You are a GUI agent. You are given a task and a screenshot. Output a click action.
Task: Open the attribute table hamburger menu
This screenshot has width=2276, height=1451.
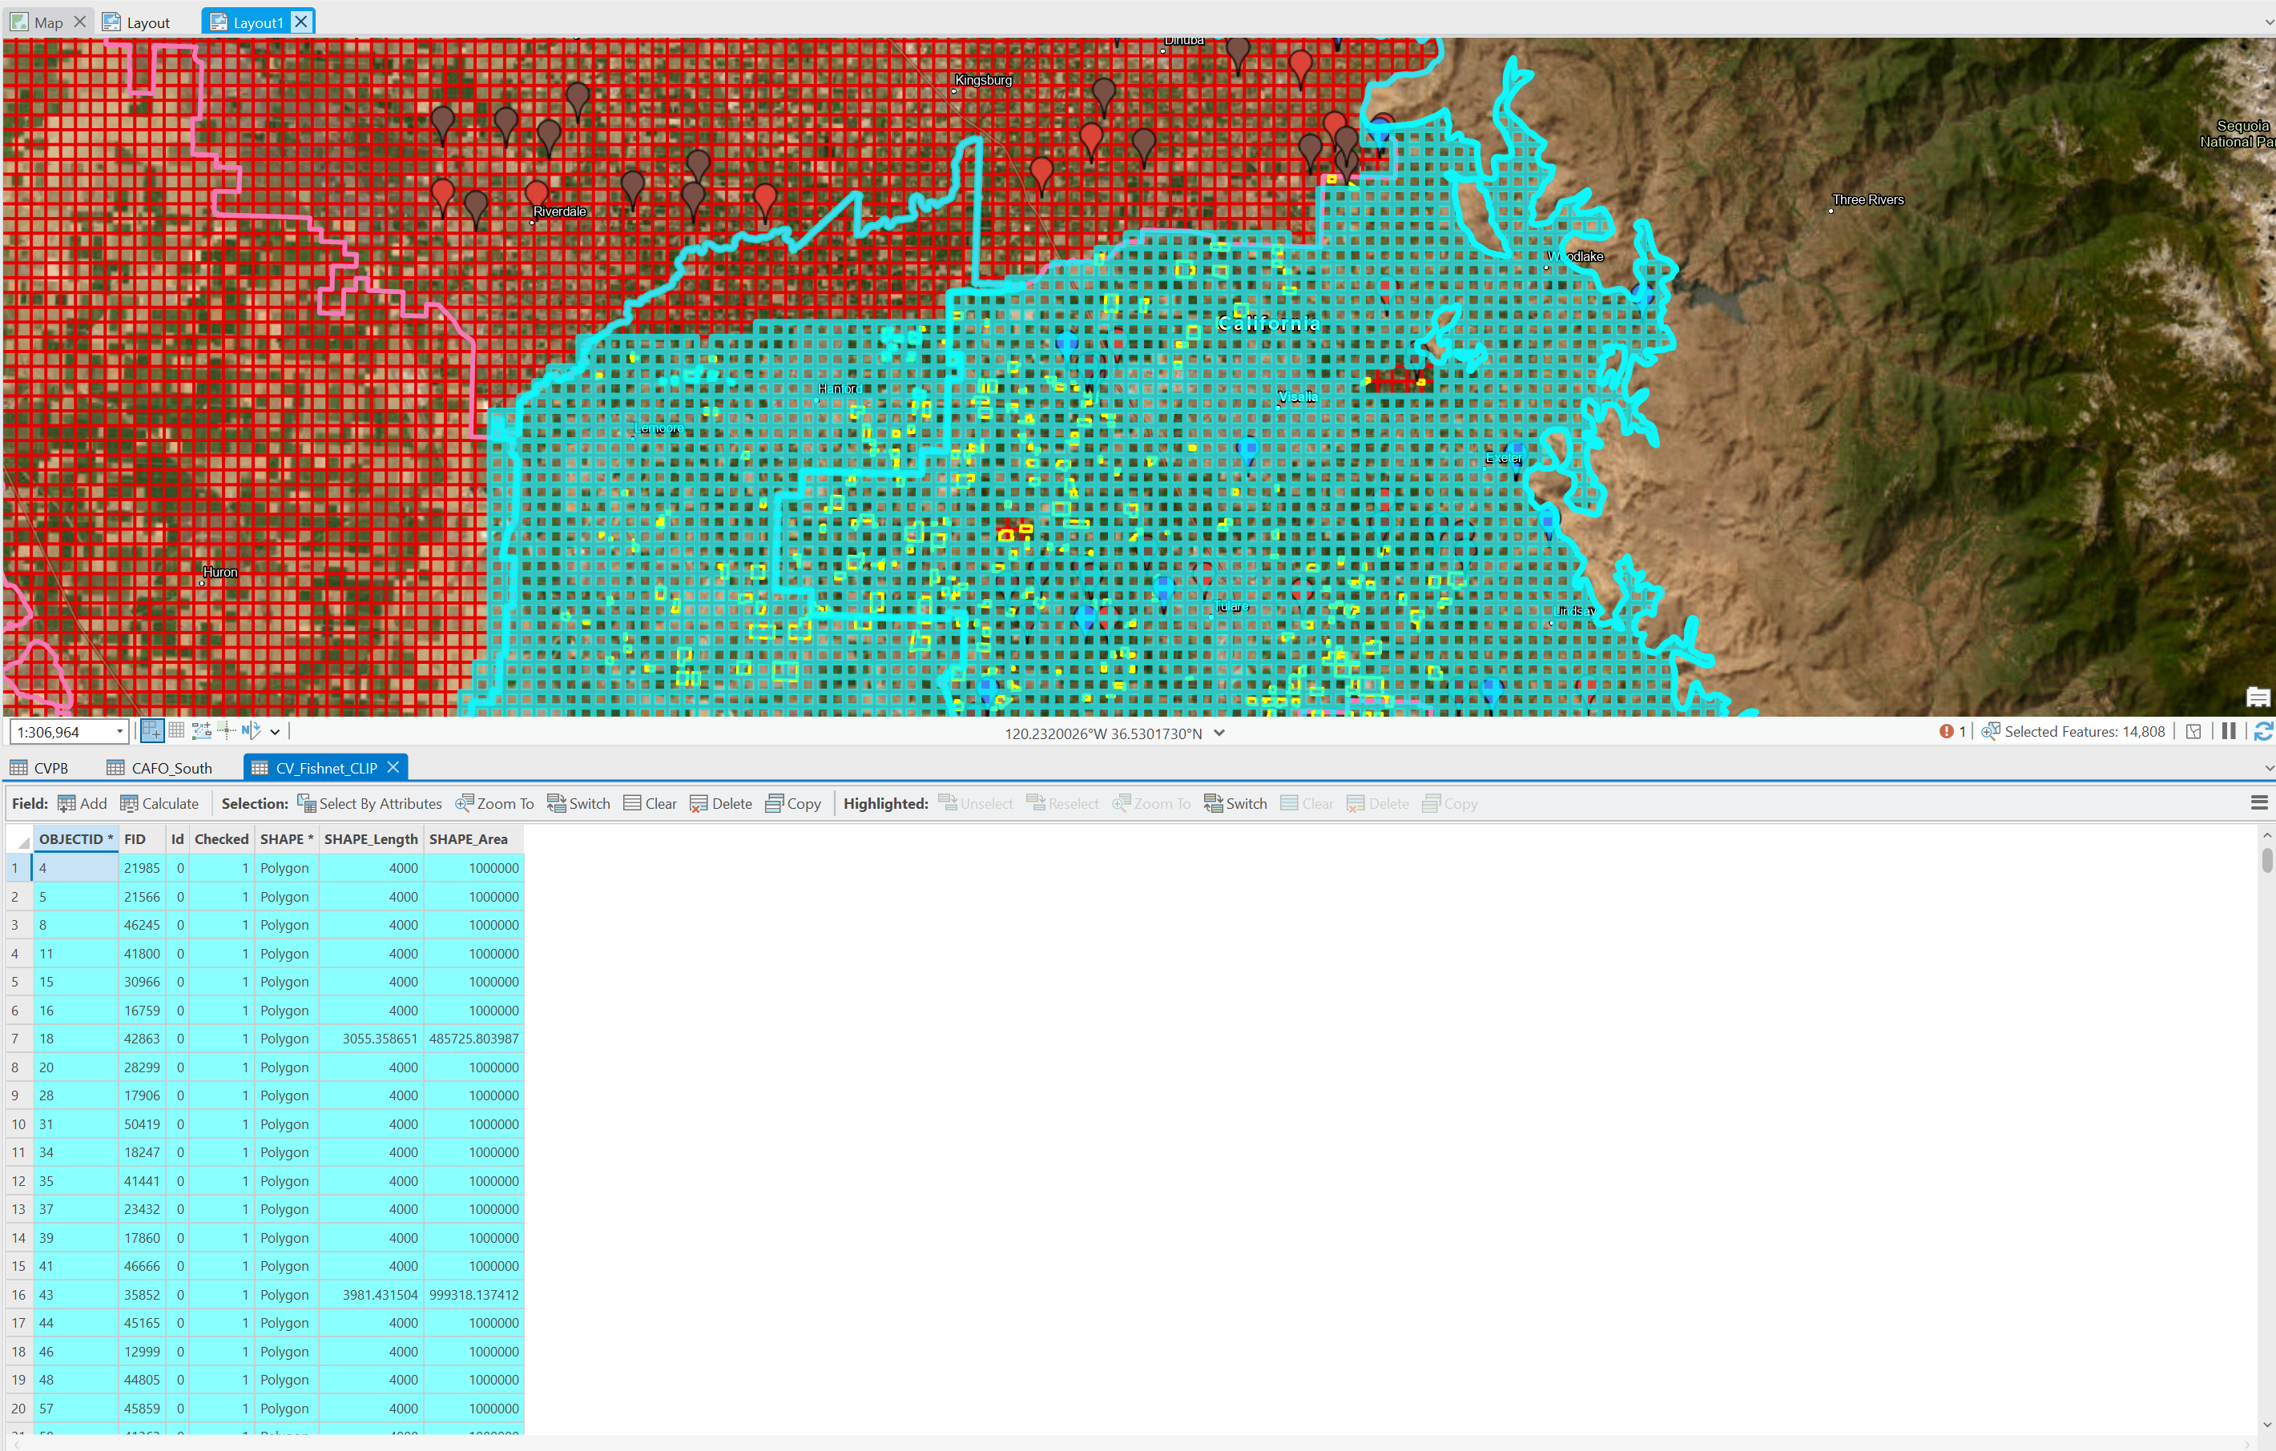tap(2259, 803)
